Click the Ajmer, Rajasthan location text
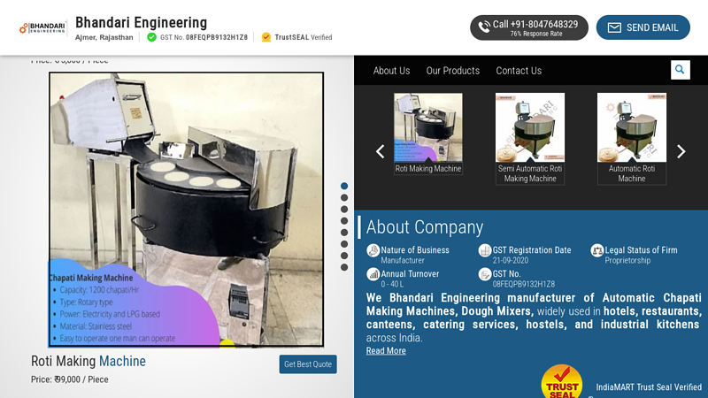This screenshot has height=398, width=708. click(x=104, y=37)
